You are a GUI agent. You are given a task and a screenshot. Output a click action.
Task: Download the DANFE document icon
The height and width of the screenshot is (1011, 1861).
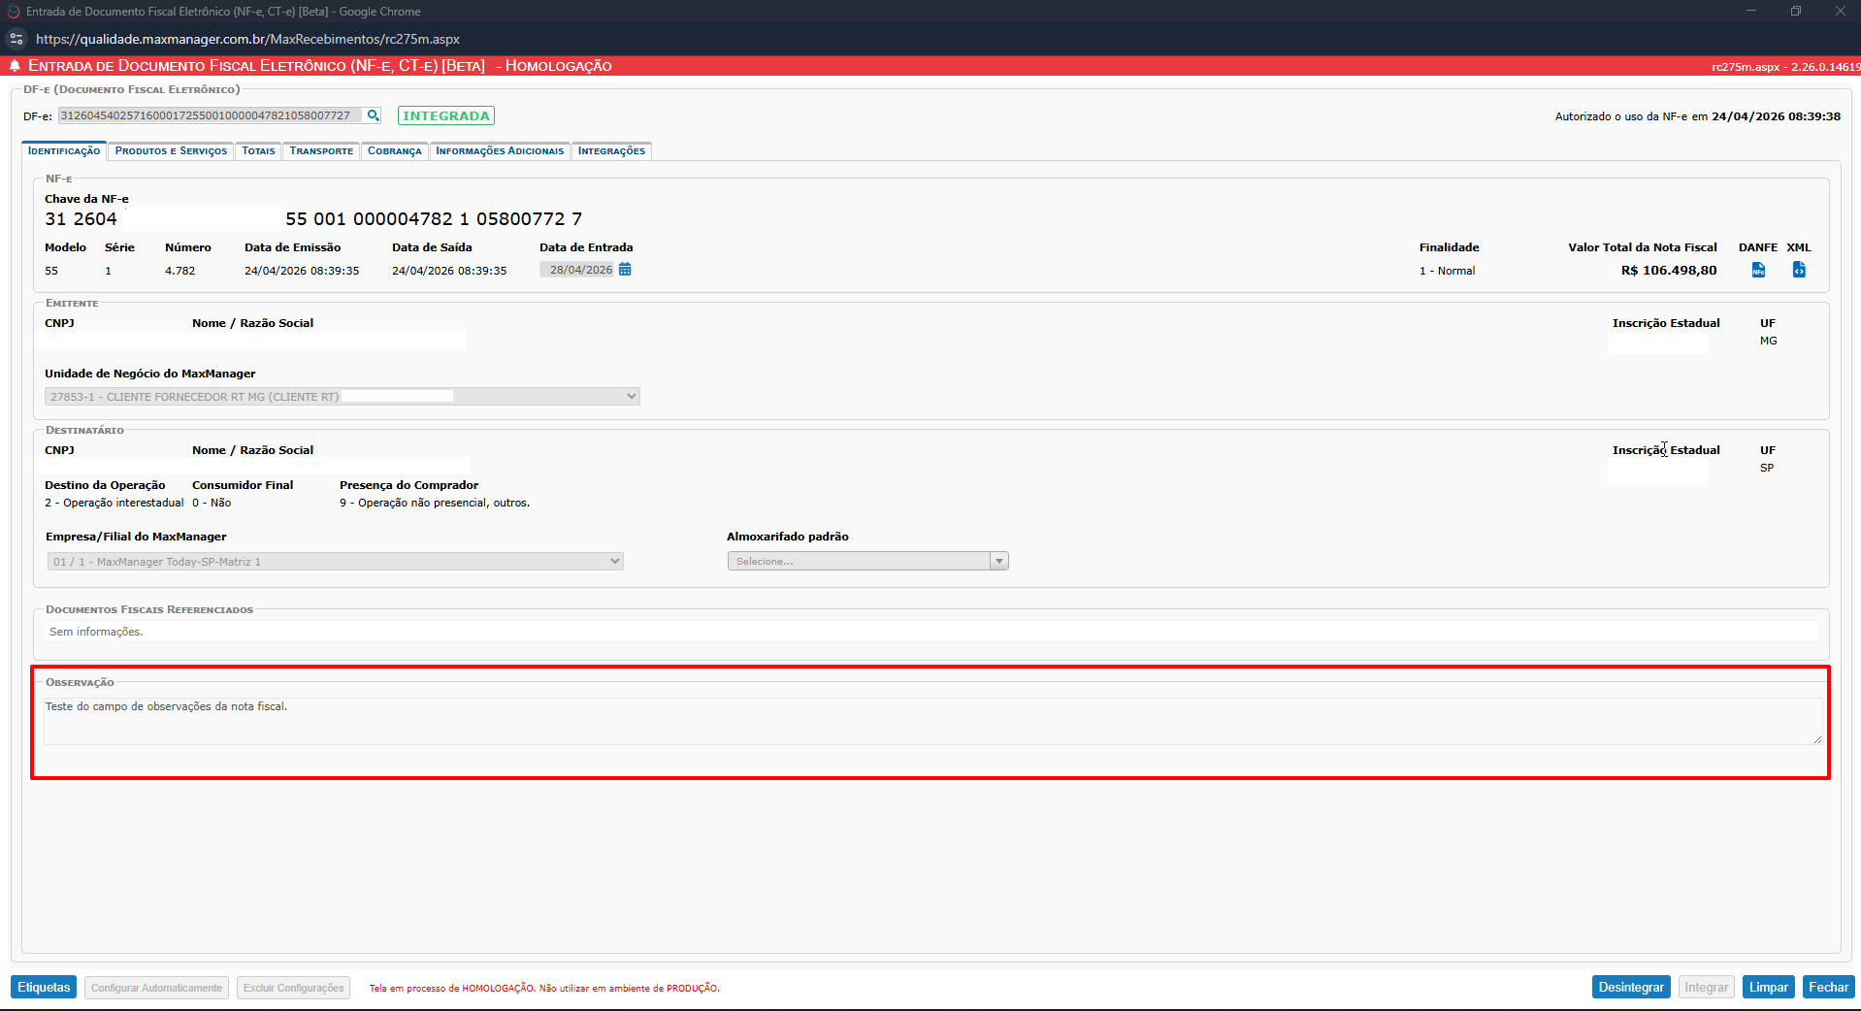pos(1758,270)
